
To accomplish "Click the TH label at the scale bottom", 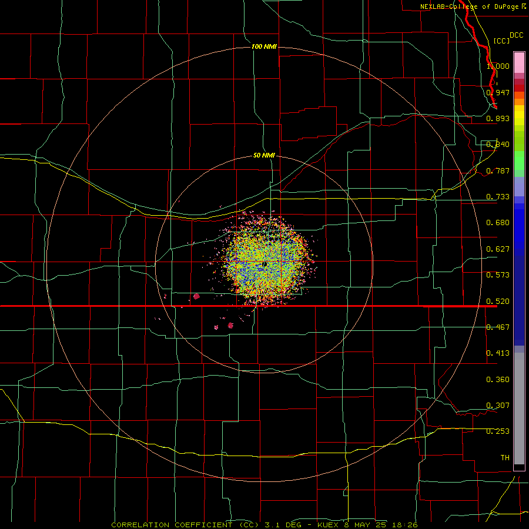I will 505,458.
